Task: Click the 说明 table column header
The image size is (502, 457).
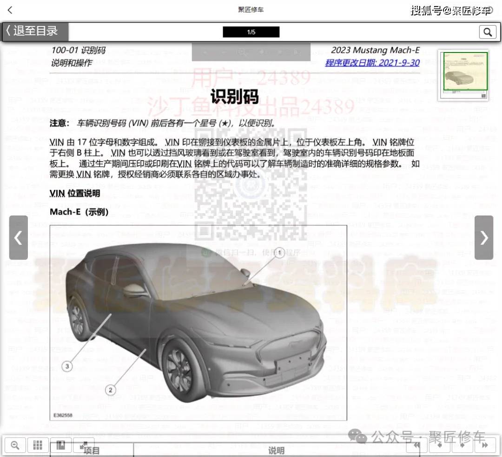Action: (276, 450)
